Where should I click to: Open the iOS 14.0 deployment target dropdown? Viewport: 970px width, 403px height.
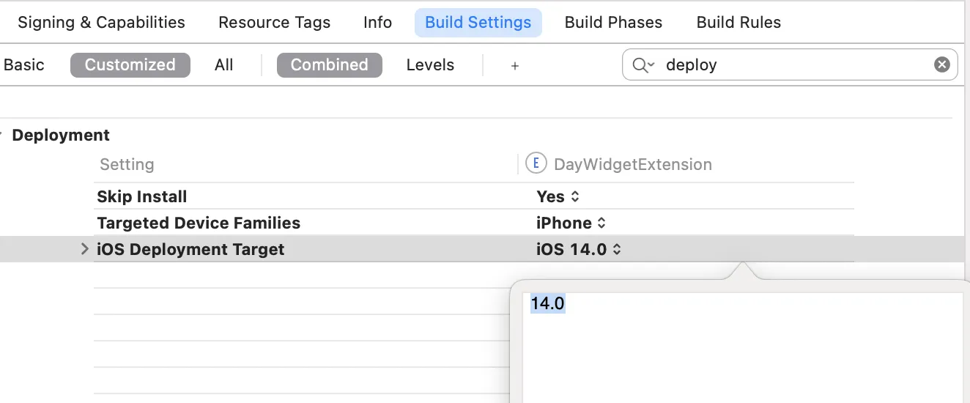click(x=579, y=250)
